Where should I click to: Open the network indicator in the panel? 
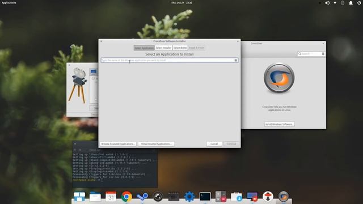click(x=335, y=3)
